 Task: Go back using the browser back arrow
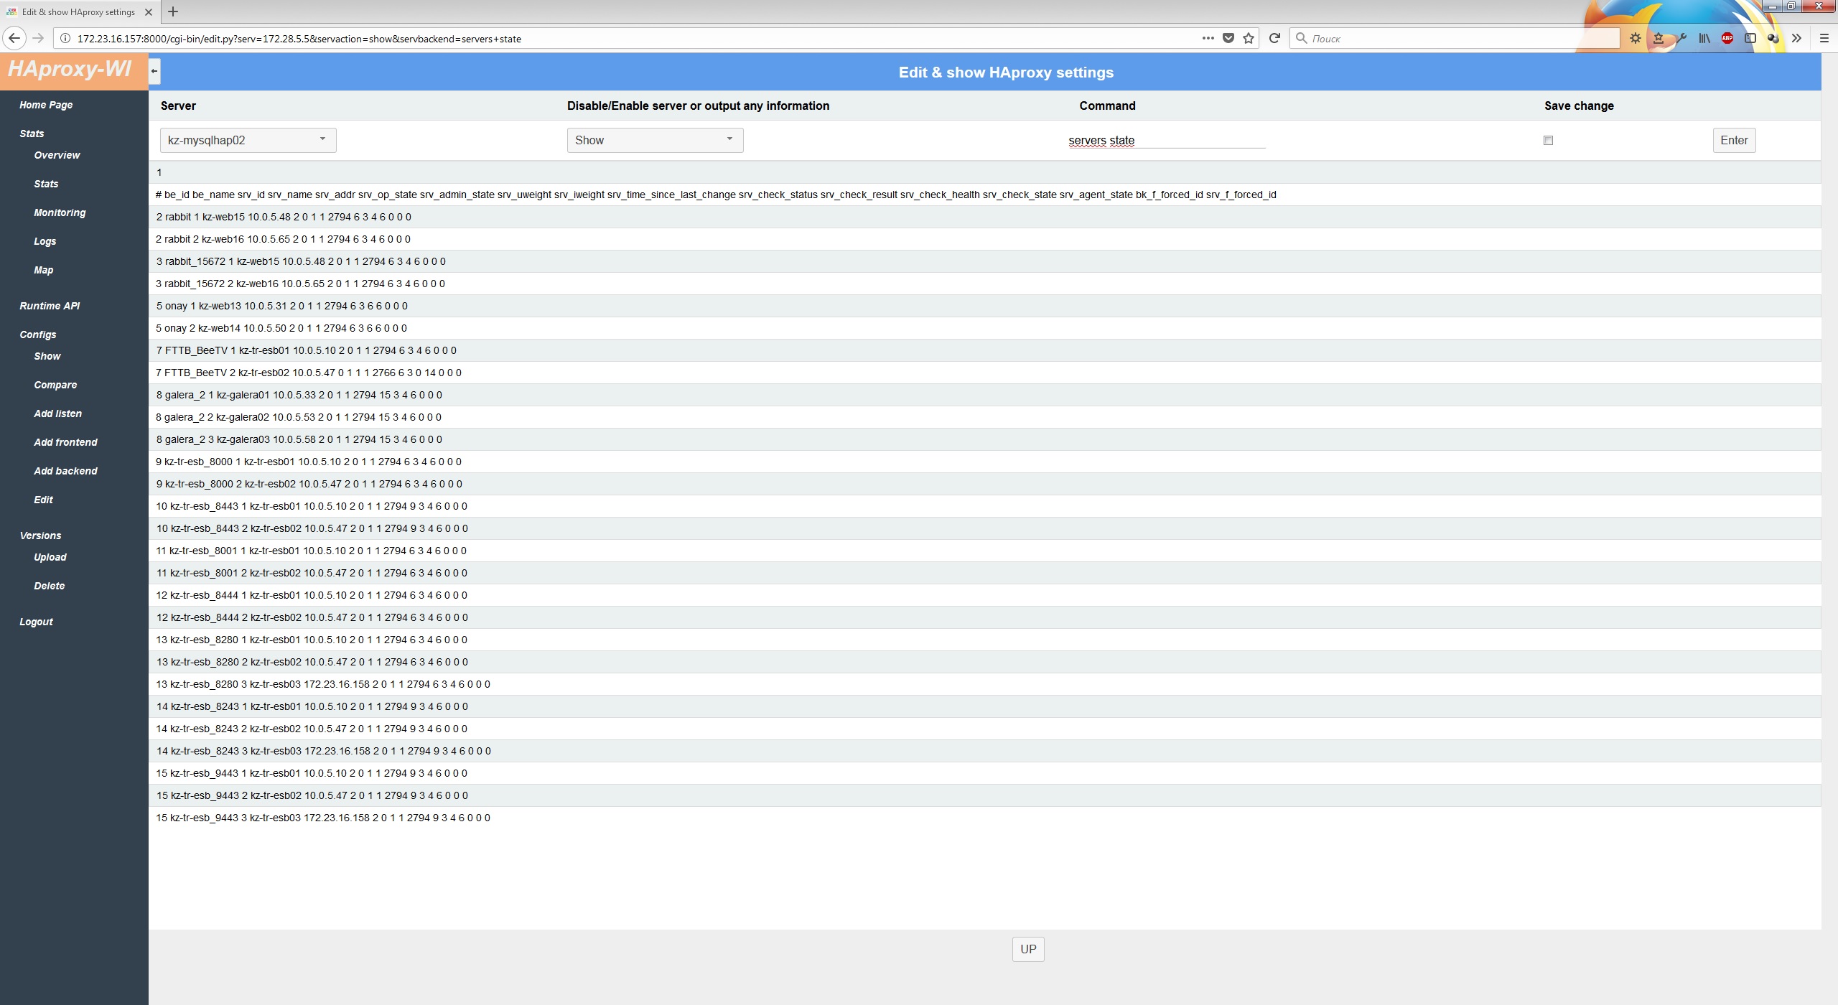[x=14, y=38]
